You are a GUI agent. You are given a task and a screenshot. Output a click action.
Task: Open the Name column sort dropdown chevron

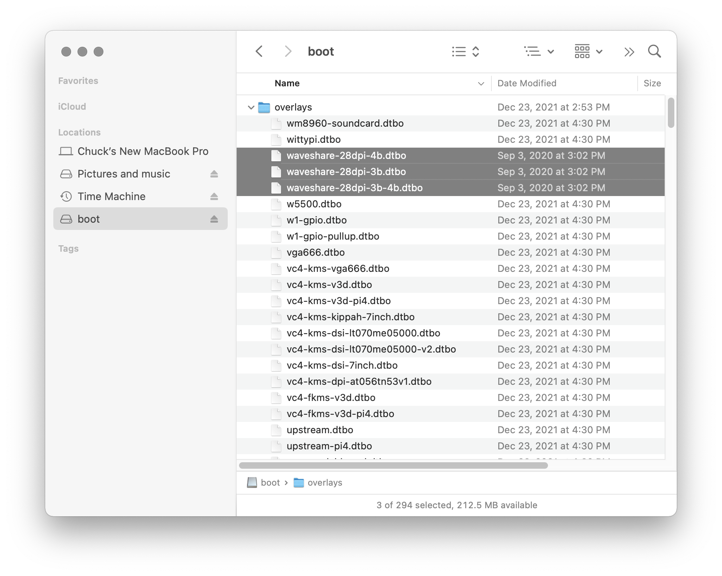coord(481,83)
